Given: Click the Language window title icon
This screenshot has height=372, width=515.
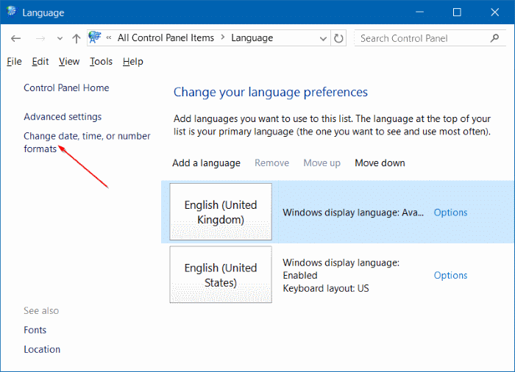Looking at the screenshot, I should 12,12.
